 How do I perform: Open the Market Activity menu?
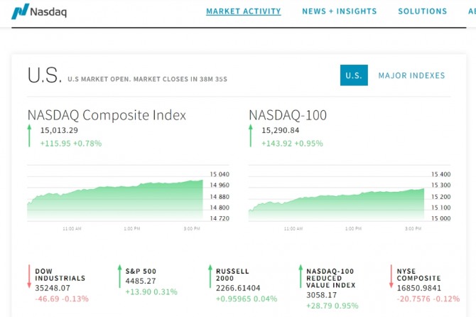(x=244, y=11)
